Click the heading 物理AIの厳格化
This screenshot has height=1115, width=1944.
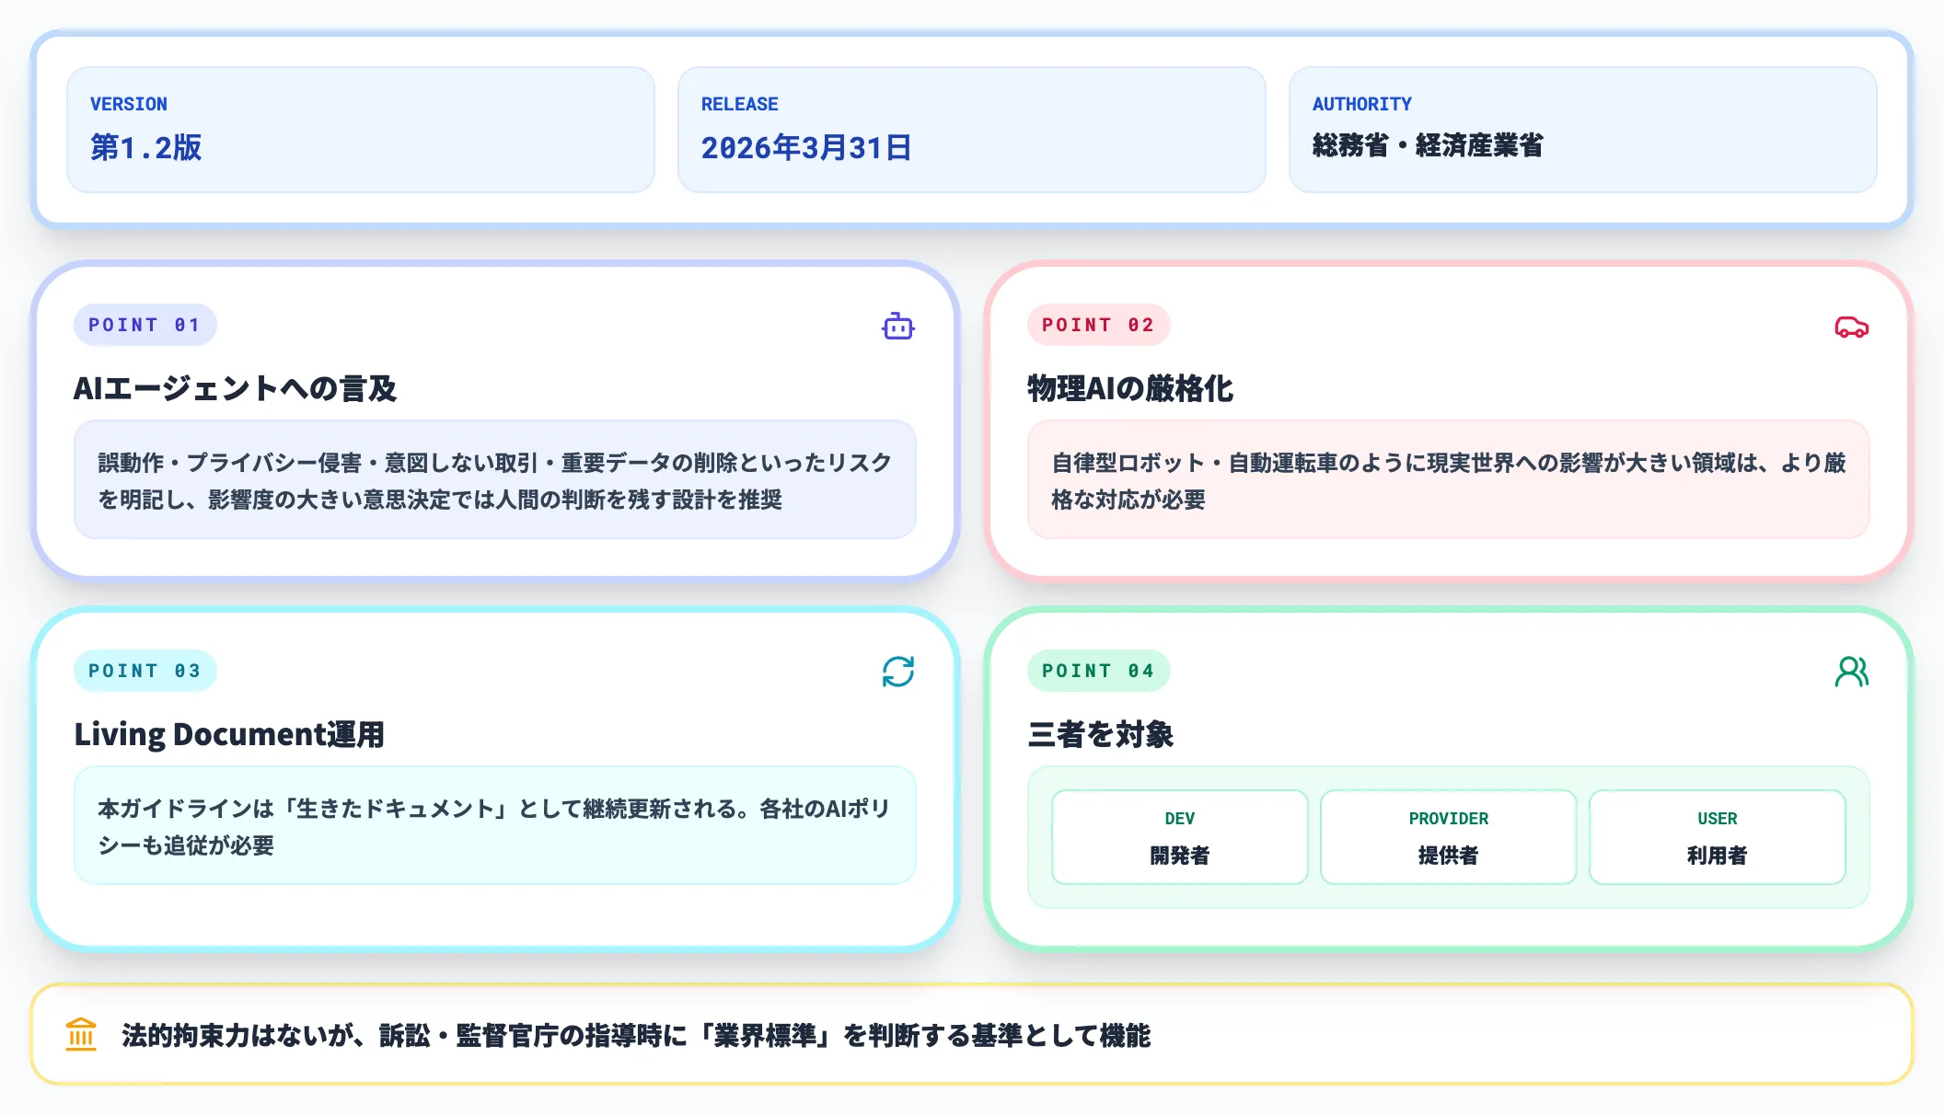(x=1130, y=388)
